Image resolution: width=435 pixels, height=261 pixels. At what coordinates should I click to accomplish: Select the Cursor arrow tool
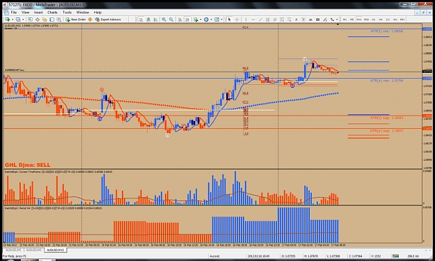(x=229, y=19)
